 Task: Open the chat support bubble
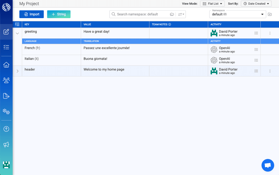pyautogui.click(x=268, y=165)
